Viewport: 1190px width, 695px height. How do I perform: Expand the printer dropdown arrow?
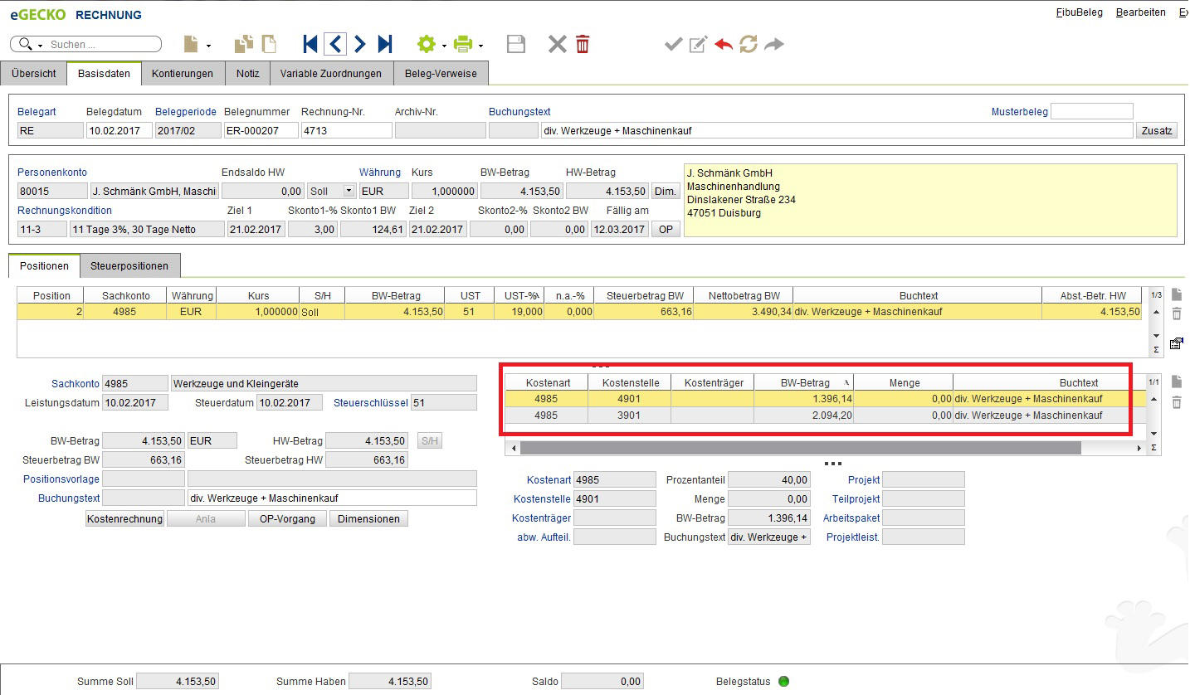coord(480,46)
